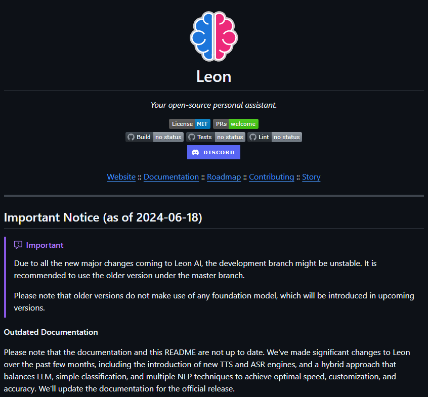Click the tagline "Your open-source personal assistant"
The image size is (428, 397).
[x=213, y=105]
